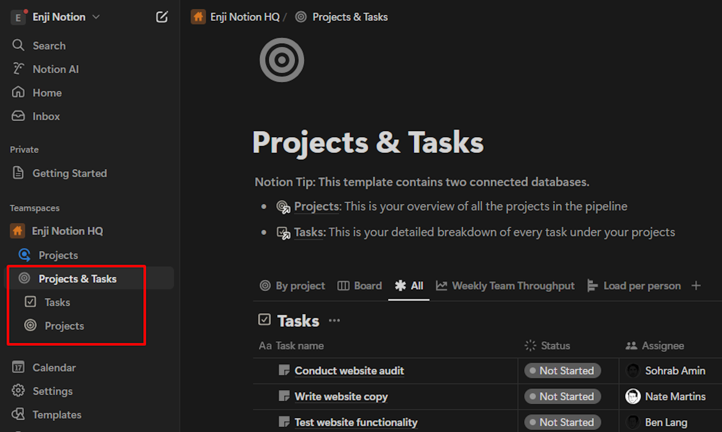Click the magnifying glass Search icon

(18, 45)
